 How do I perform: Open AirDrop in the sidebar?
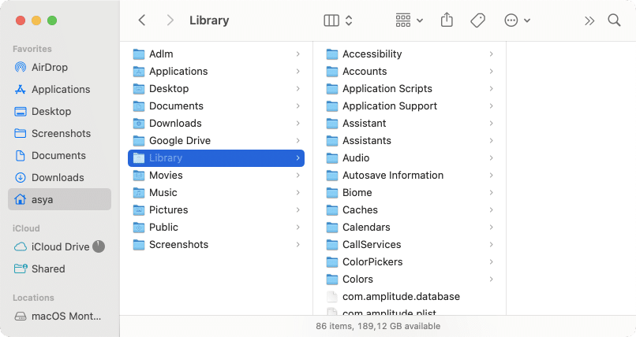(x=59, y=67)
